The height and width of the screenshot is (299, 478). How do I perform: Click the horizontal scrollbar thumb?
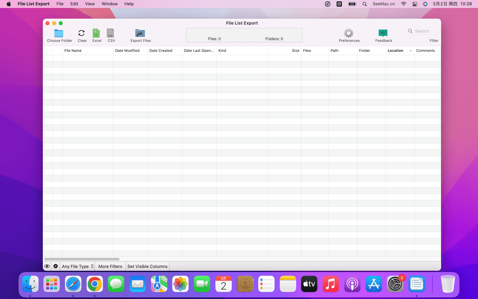(x=82, y=259)
